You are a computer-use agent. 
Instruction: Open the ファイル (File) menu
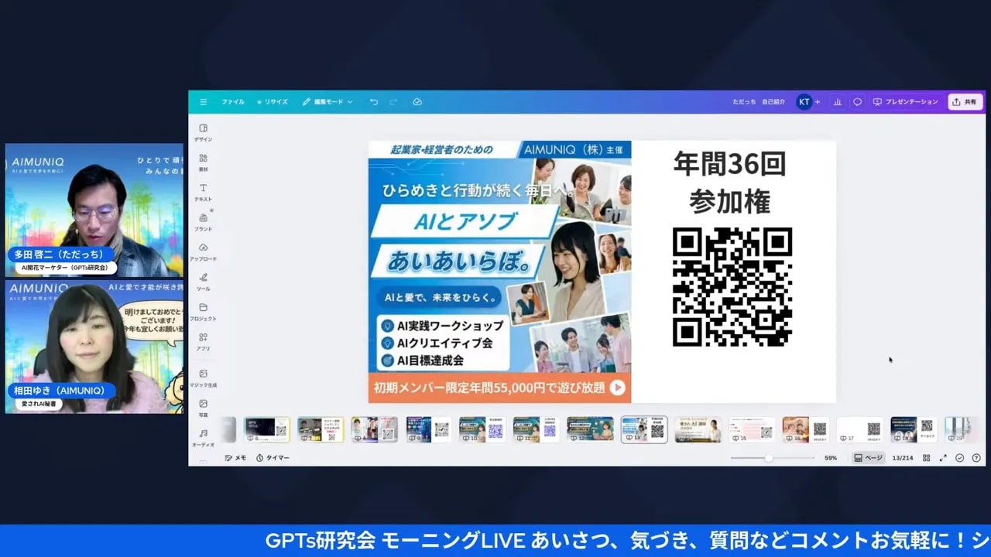(x=232, y=102)
